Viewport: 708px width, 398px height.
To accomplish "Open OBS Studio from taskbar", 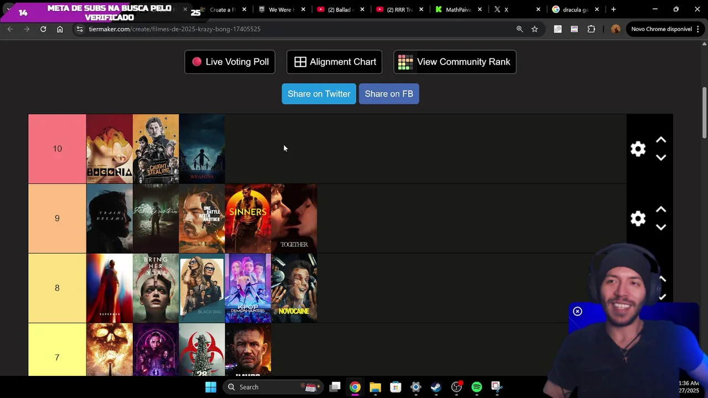I will (456, 387).
